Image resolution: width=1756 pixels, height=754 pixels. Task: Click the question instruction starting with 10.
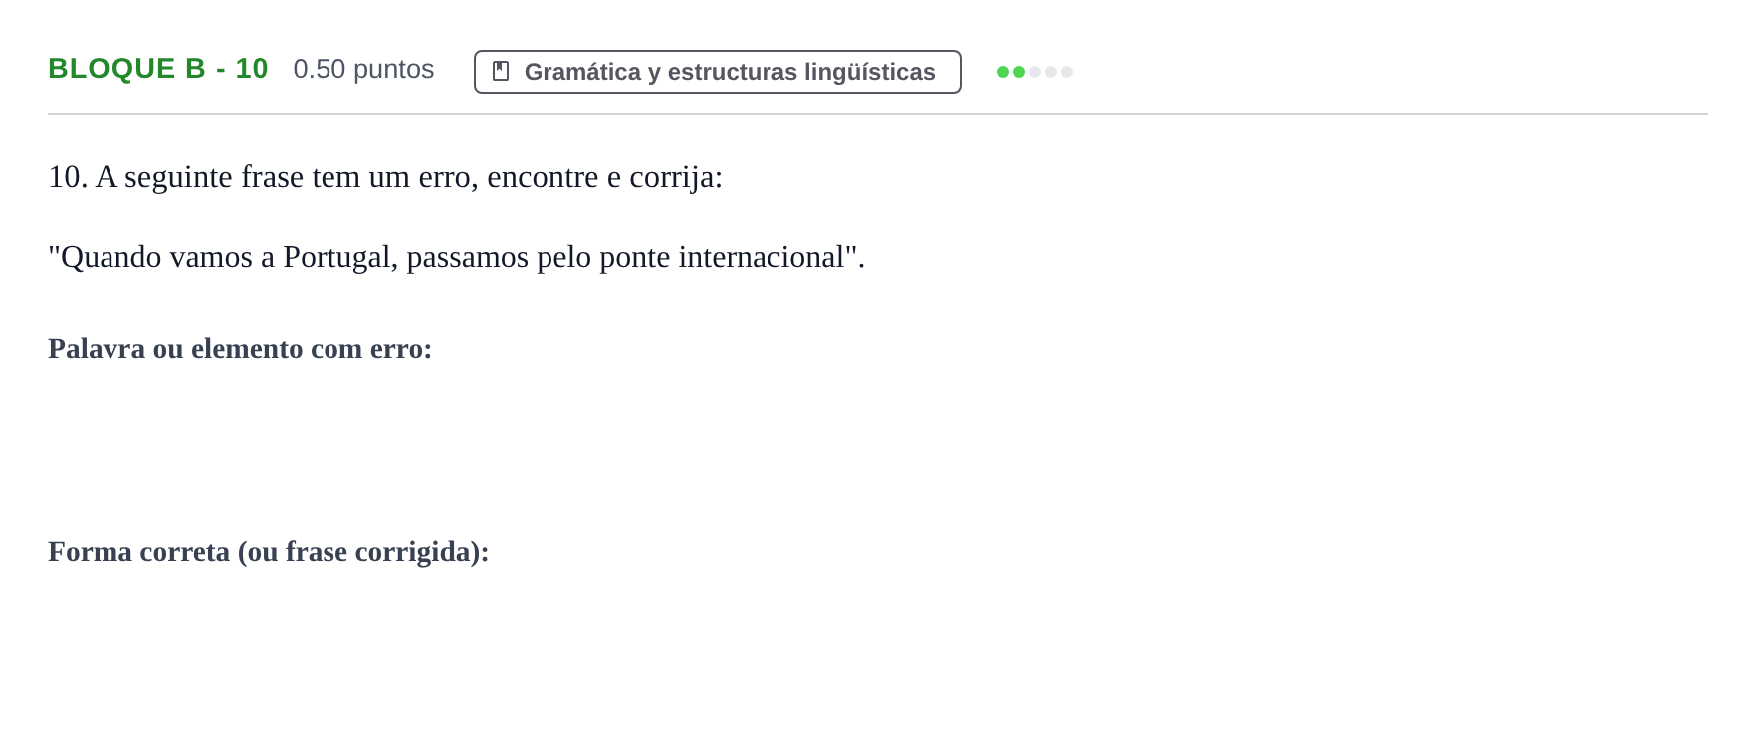pyautogui.click(x=385, y=177)
